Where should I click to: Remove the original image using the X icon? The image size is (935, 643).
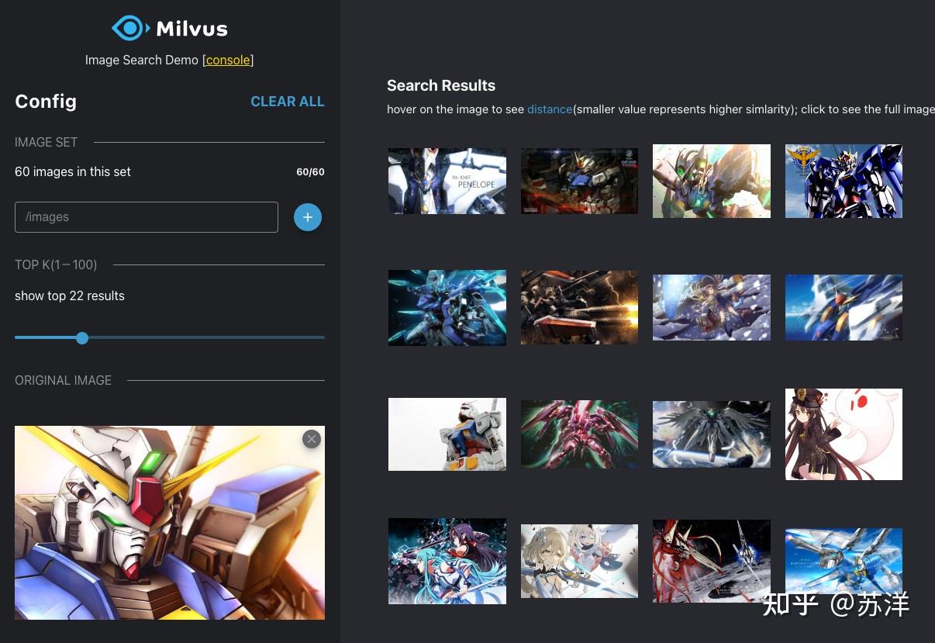point(311,439)
